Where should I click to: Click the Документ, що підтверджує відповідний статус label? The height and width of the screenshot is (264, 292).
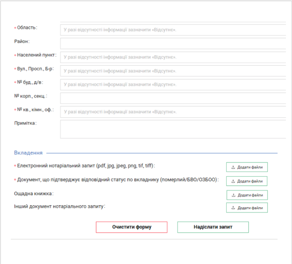[118, 180]
